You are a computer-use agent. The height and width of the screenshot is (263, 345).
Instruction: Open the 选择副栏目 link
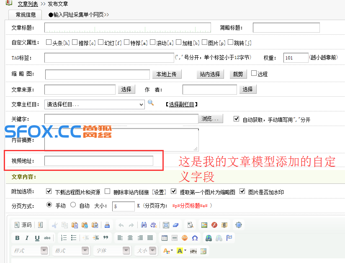[x=181, y=104]
